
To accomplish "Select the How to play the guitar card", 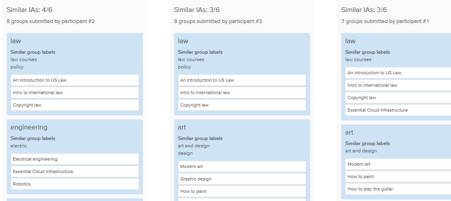I will click(x=398, y=189).
